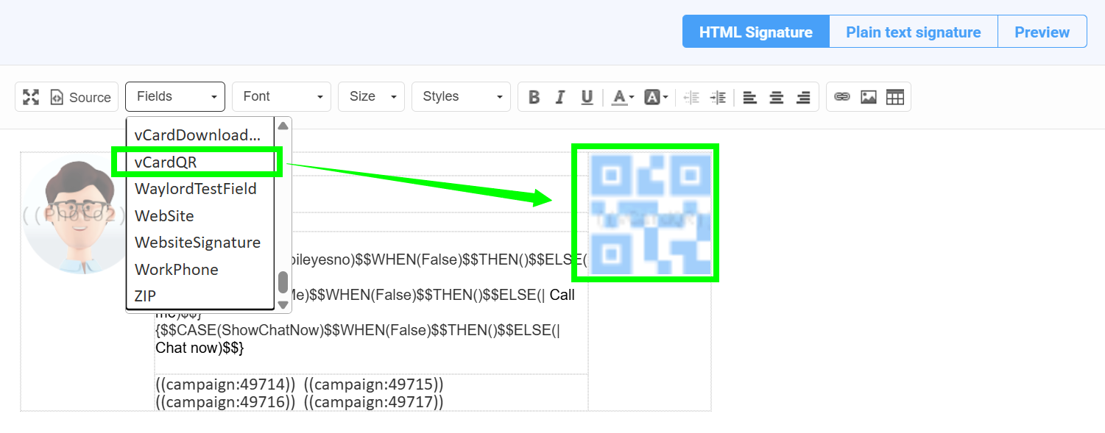Click the ((campaign:49715)) placeholder
This screenshot has width=1105, height=433.
pos(373,384)
